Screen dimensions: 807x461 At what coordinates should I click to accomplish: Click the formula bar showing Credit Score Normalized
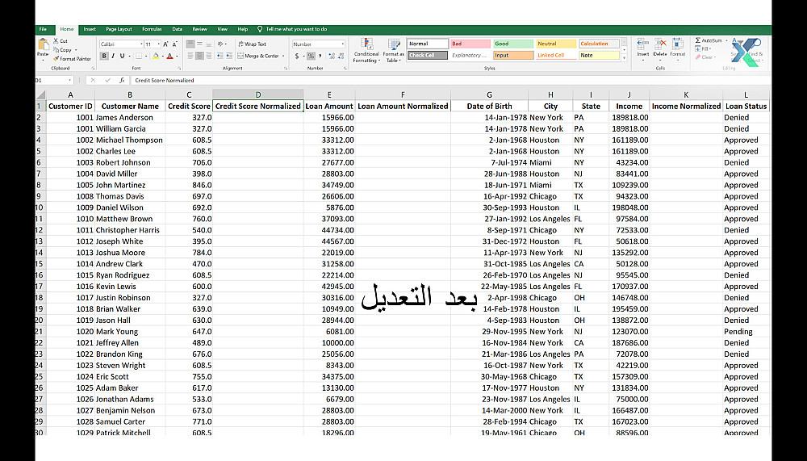[x=450, y=81]
